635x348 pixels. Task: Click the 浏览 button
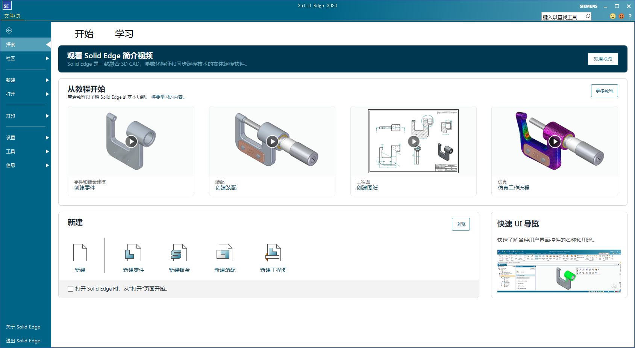[x=461, y=224]
